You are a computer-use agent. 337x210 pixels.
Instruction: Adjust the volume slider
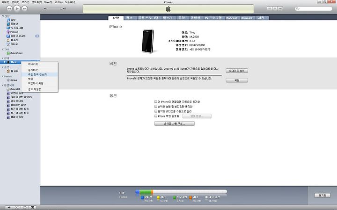[55, 8]
